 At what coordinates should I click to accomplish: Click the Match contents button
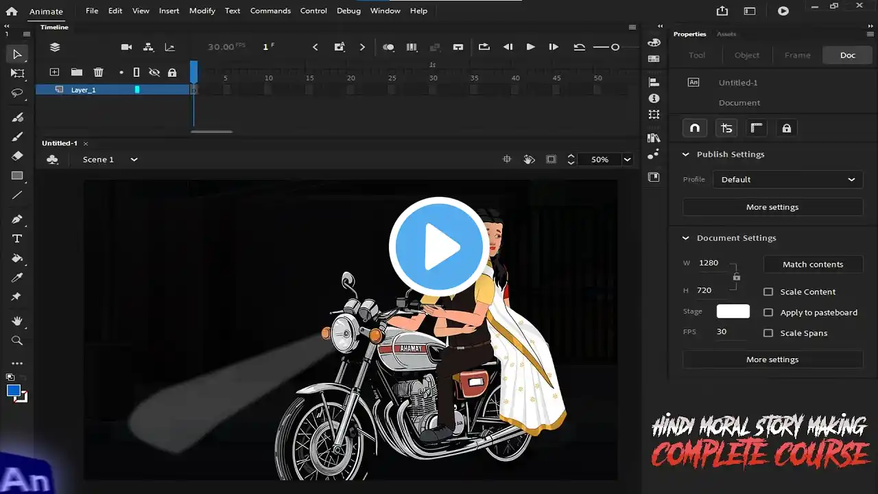pyautogui.click(x=813, y=264)
